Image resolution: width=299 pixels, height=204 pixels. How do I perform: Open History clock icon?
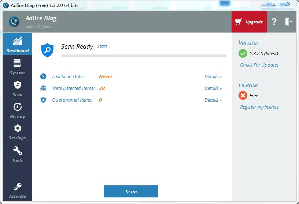click(18, 107)
